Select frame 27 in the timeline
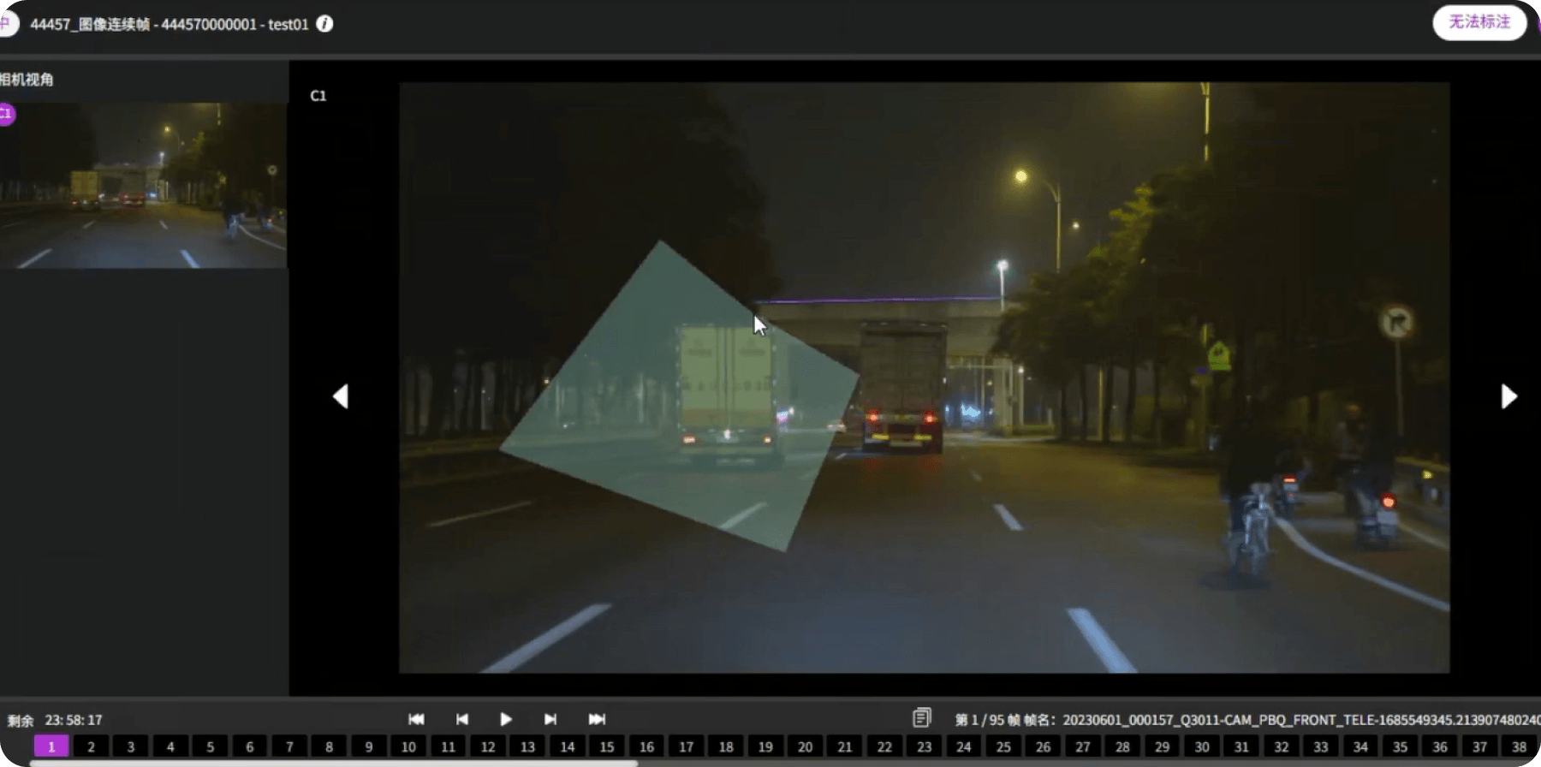 click(x=1083, y=746)
